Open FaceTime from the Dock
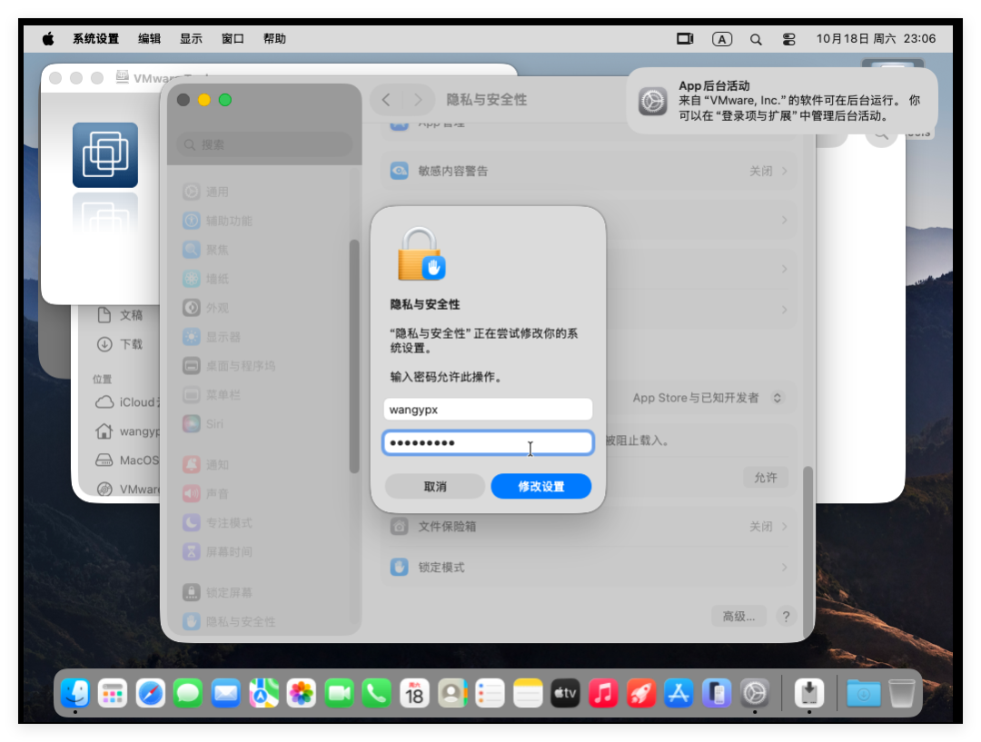This screenshot has width=981, height=742. coord(339,693)
